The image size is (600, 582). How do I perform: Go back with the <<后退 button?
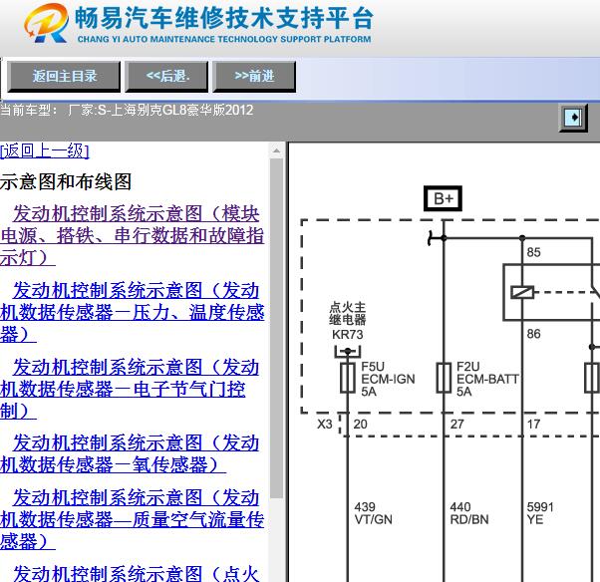(166, 76)
